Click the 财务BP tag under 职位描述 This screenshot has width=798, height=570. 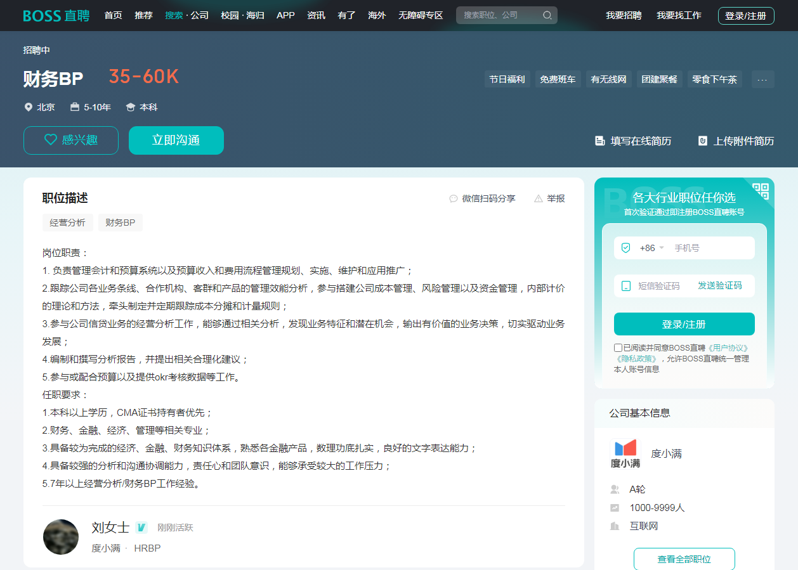pos(121,223)
